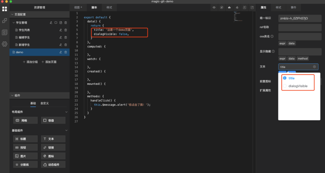Click trash icon on 编辑学生 row
This screenshot has width=325, height=173.
(66, 38)
